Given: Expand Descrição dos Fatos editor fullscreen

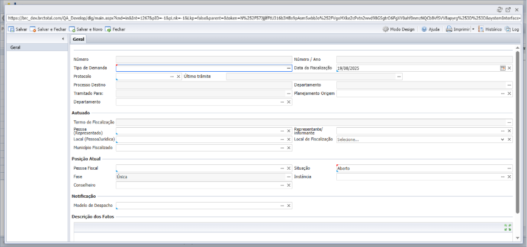Looking at the screenshot, I should tap(508, 227).
